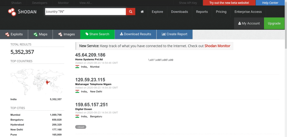Open result IP 45.64.209.186

[90, 55]
